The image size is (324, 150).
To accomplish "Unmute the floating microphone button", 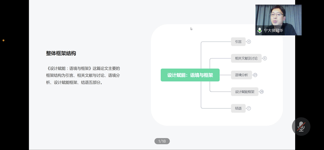I will point(301,126).
